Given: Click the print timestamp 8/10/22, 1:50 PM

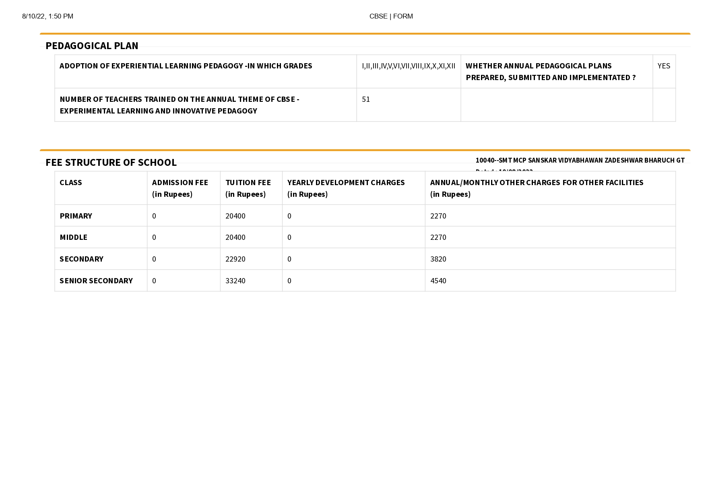Looking at the screenshot, I should [47, 16].
